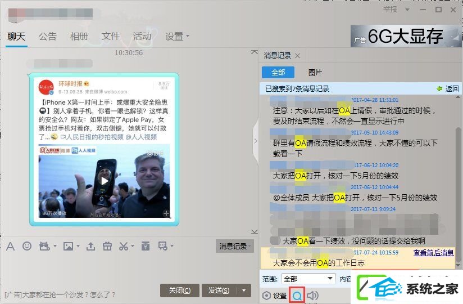Expand the screenshot scissors dropdown arrow

[x=133, y=246]
